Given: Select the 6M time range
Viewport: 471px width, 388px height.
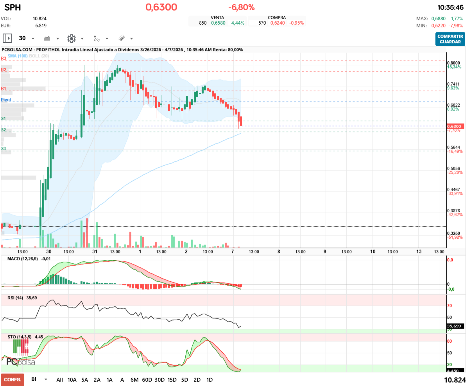Looking at the screenshot, I should tap(134, 380).
